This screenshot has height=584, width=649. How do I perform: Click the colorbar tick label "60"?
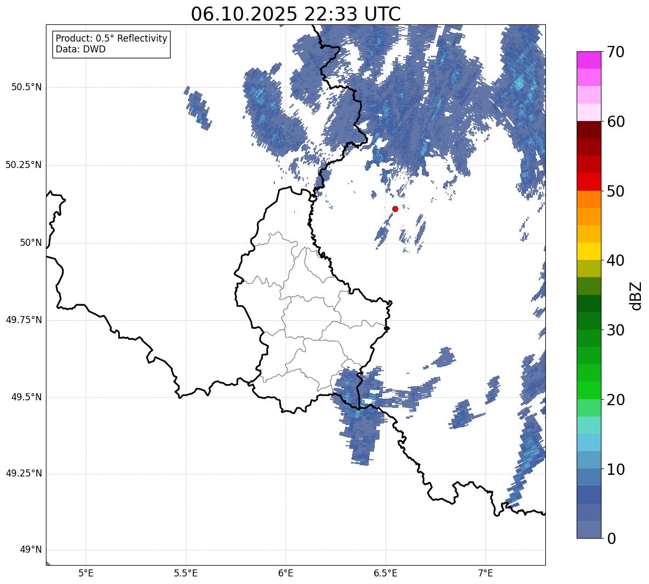coord(616,122)
